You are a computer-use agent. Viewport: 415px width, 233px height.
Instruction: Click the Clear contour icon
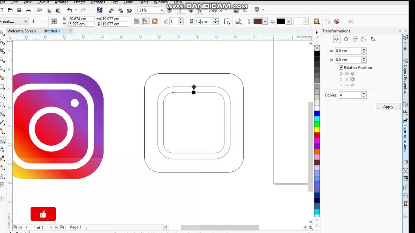[337, 21]
